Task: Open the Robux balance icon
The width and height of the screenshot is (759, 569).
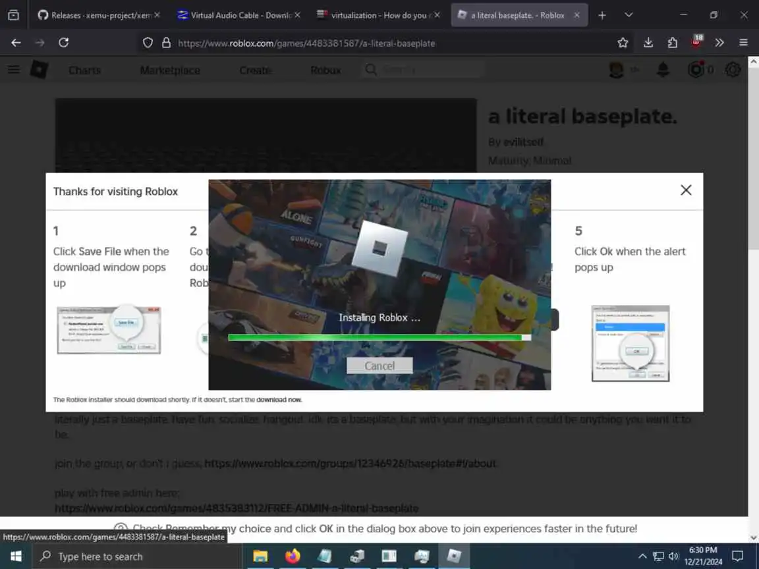Action: click(696, 70)
